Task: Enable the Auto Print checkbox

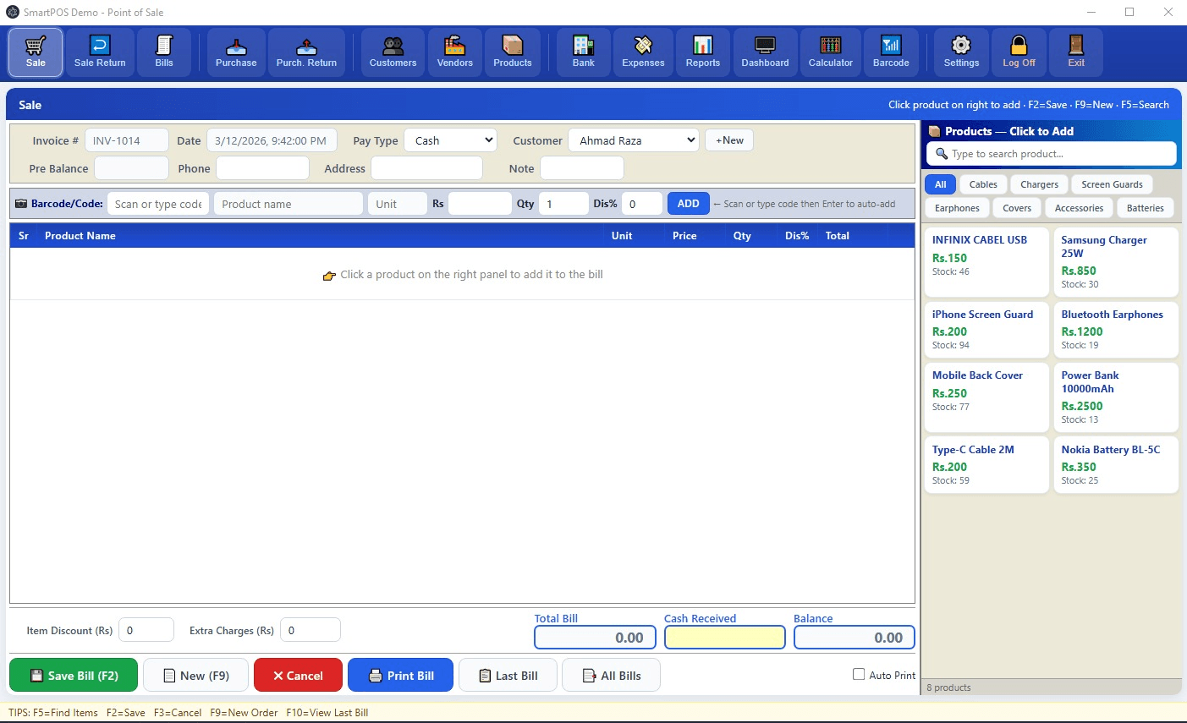Action: [860, 674]
